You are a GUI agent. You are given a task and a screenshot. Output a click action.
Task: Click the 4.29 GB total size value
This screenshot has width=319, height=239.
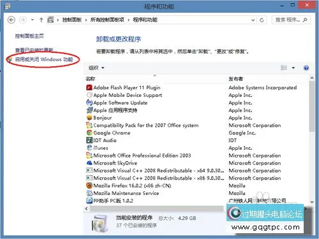(x=187, y=218)
